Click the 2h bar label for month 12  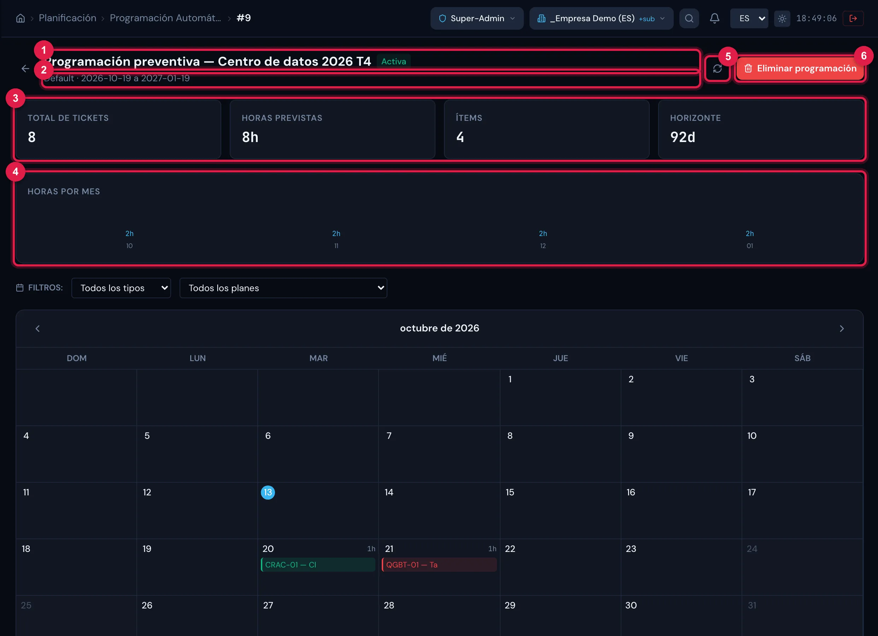pos(543,234)
